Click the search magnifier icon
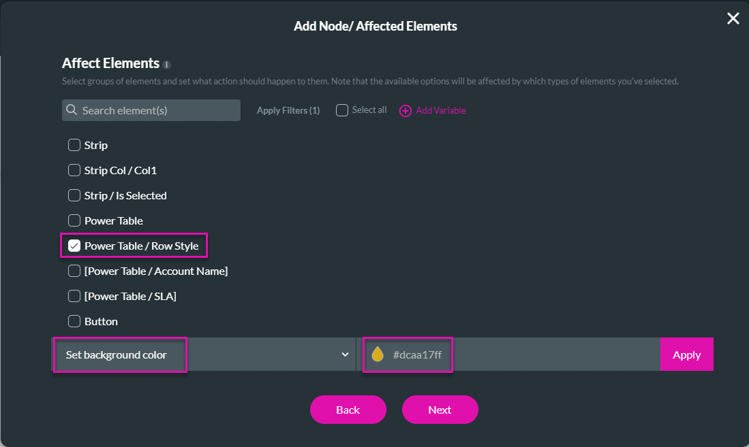 (x=72, y=110)
